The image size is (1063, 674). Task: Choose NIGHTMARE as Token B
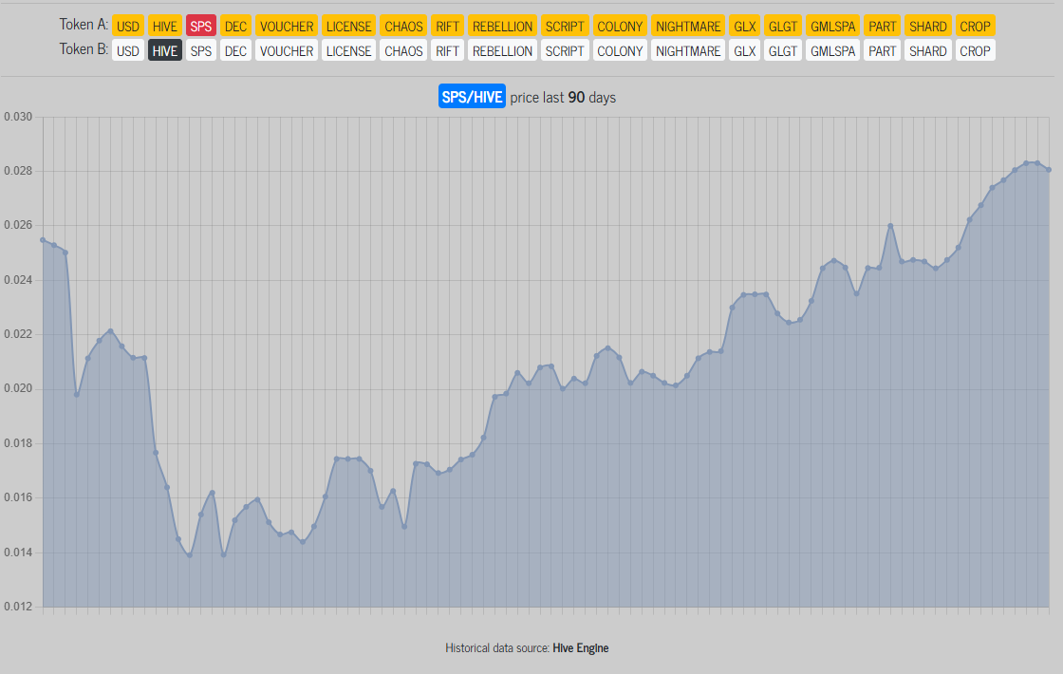point(688,50)
